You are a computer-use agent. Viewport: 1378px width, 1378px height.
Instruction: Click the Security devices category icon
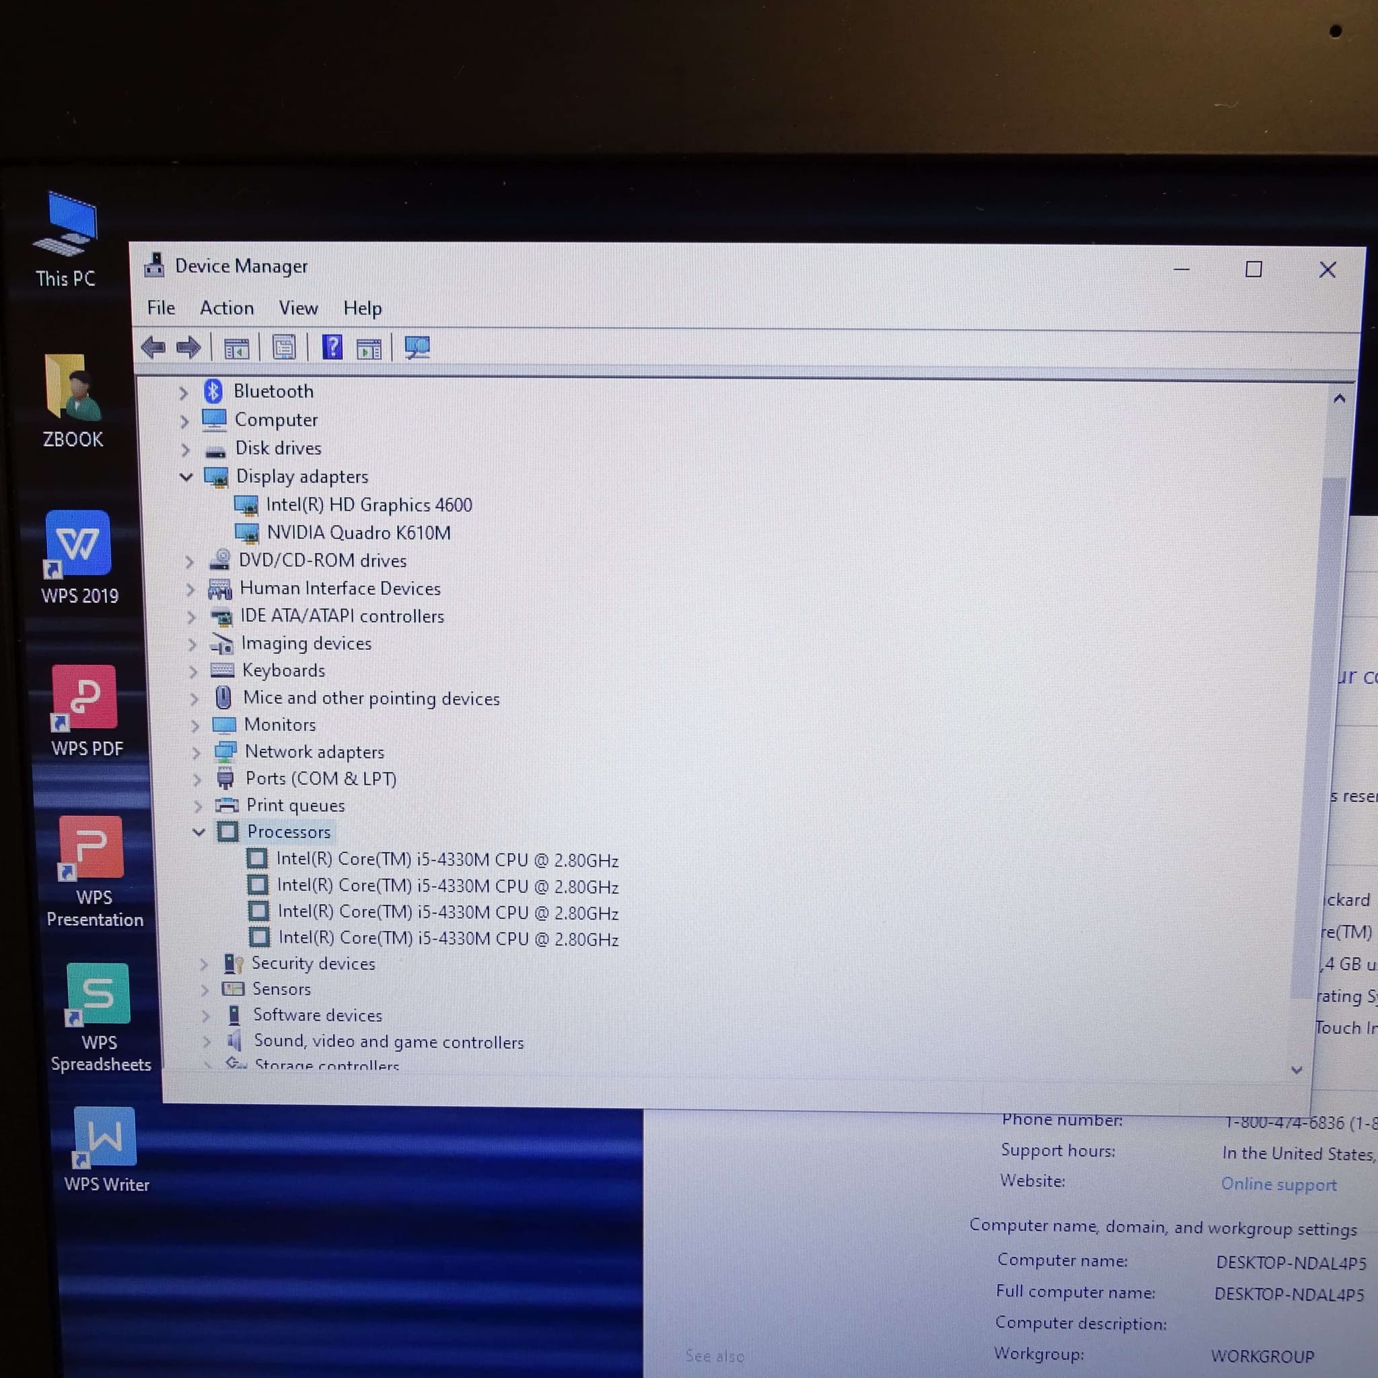[233, 964]
